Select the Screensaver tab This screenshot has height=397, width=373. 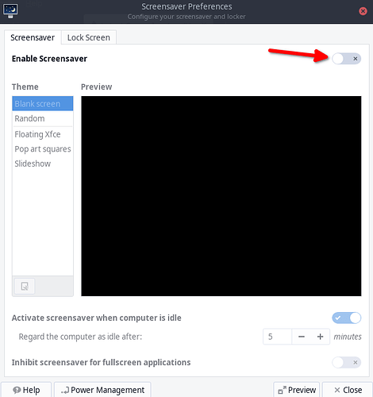click(33, 37)
